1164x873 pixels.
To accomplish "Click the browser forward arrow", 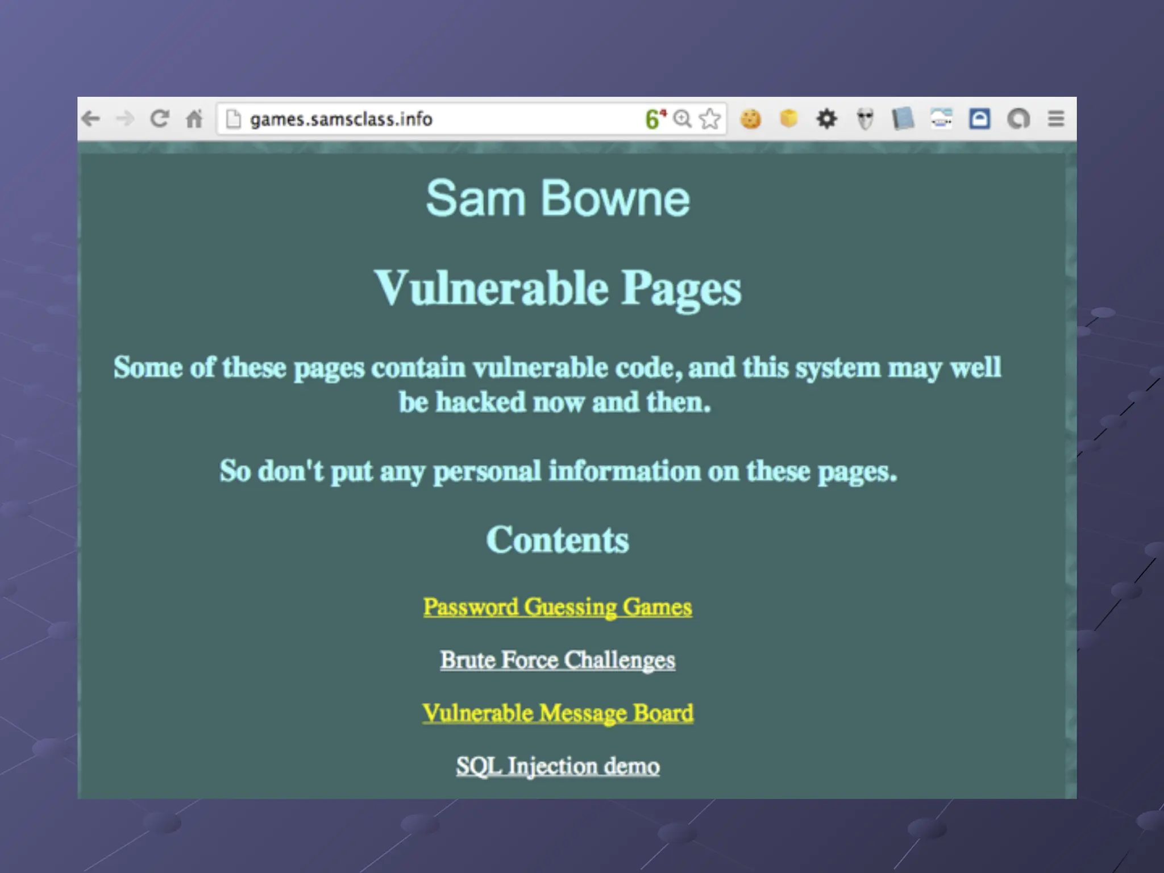I will click(x=125, y=119).
